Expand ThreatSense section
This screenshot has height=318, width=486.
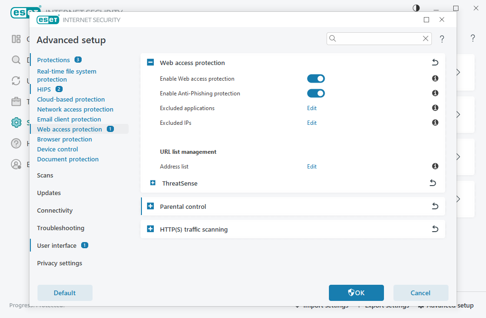[x=153, y=183]
